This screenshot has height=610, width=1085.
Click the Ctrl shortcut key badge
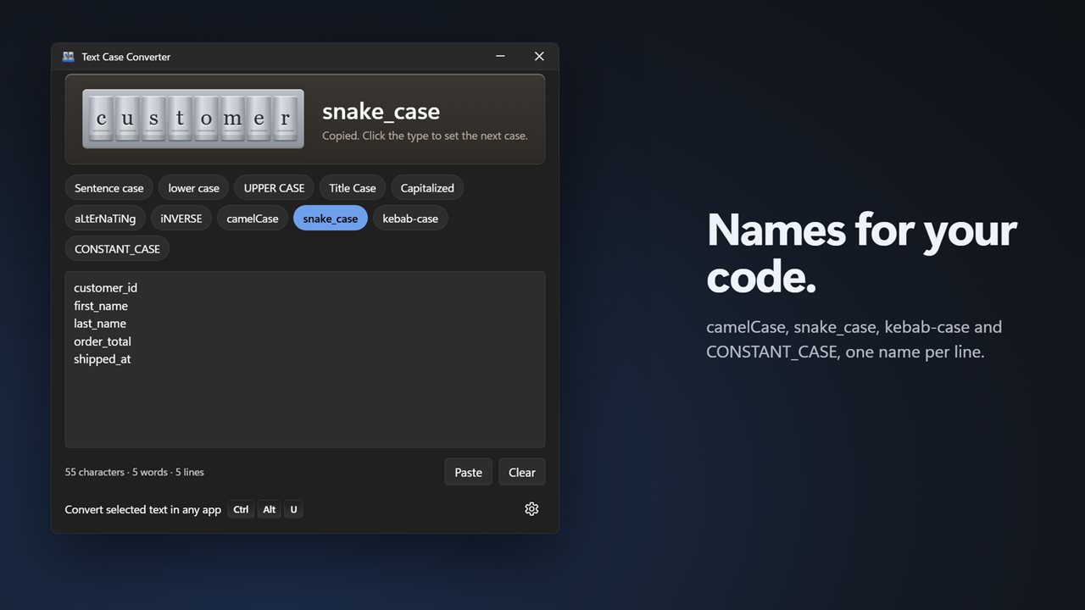click(x=241, y=509)
